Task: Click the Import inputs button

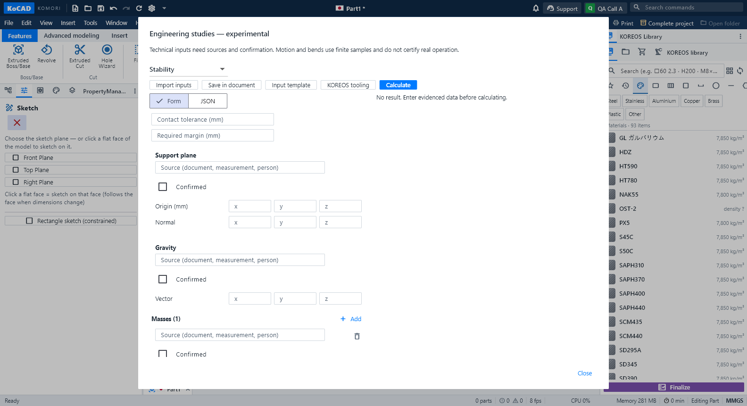Action: pyautogui.click(x=174, y=85)
